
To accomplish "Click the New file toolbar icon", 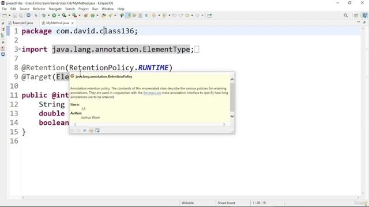I will tap(4, 16).
